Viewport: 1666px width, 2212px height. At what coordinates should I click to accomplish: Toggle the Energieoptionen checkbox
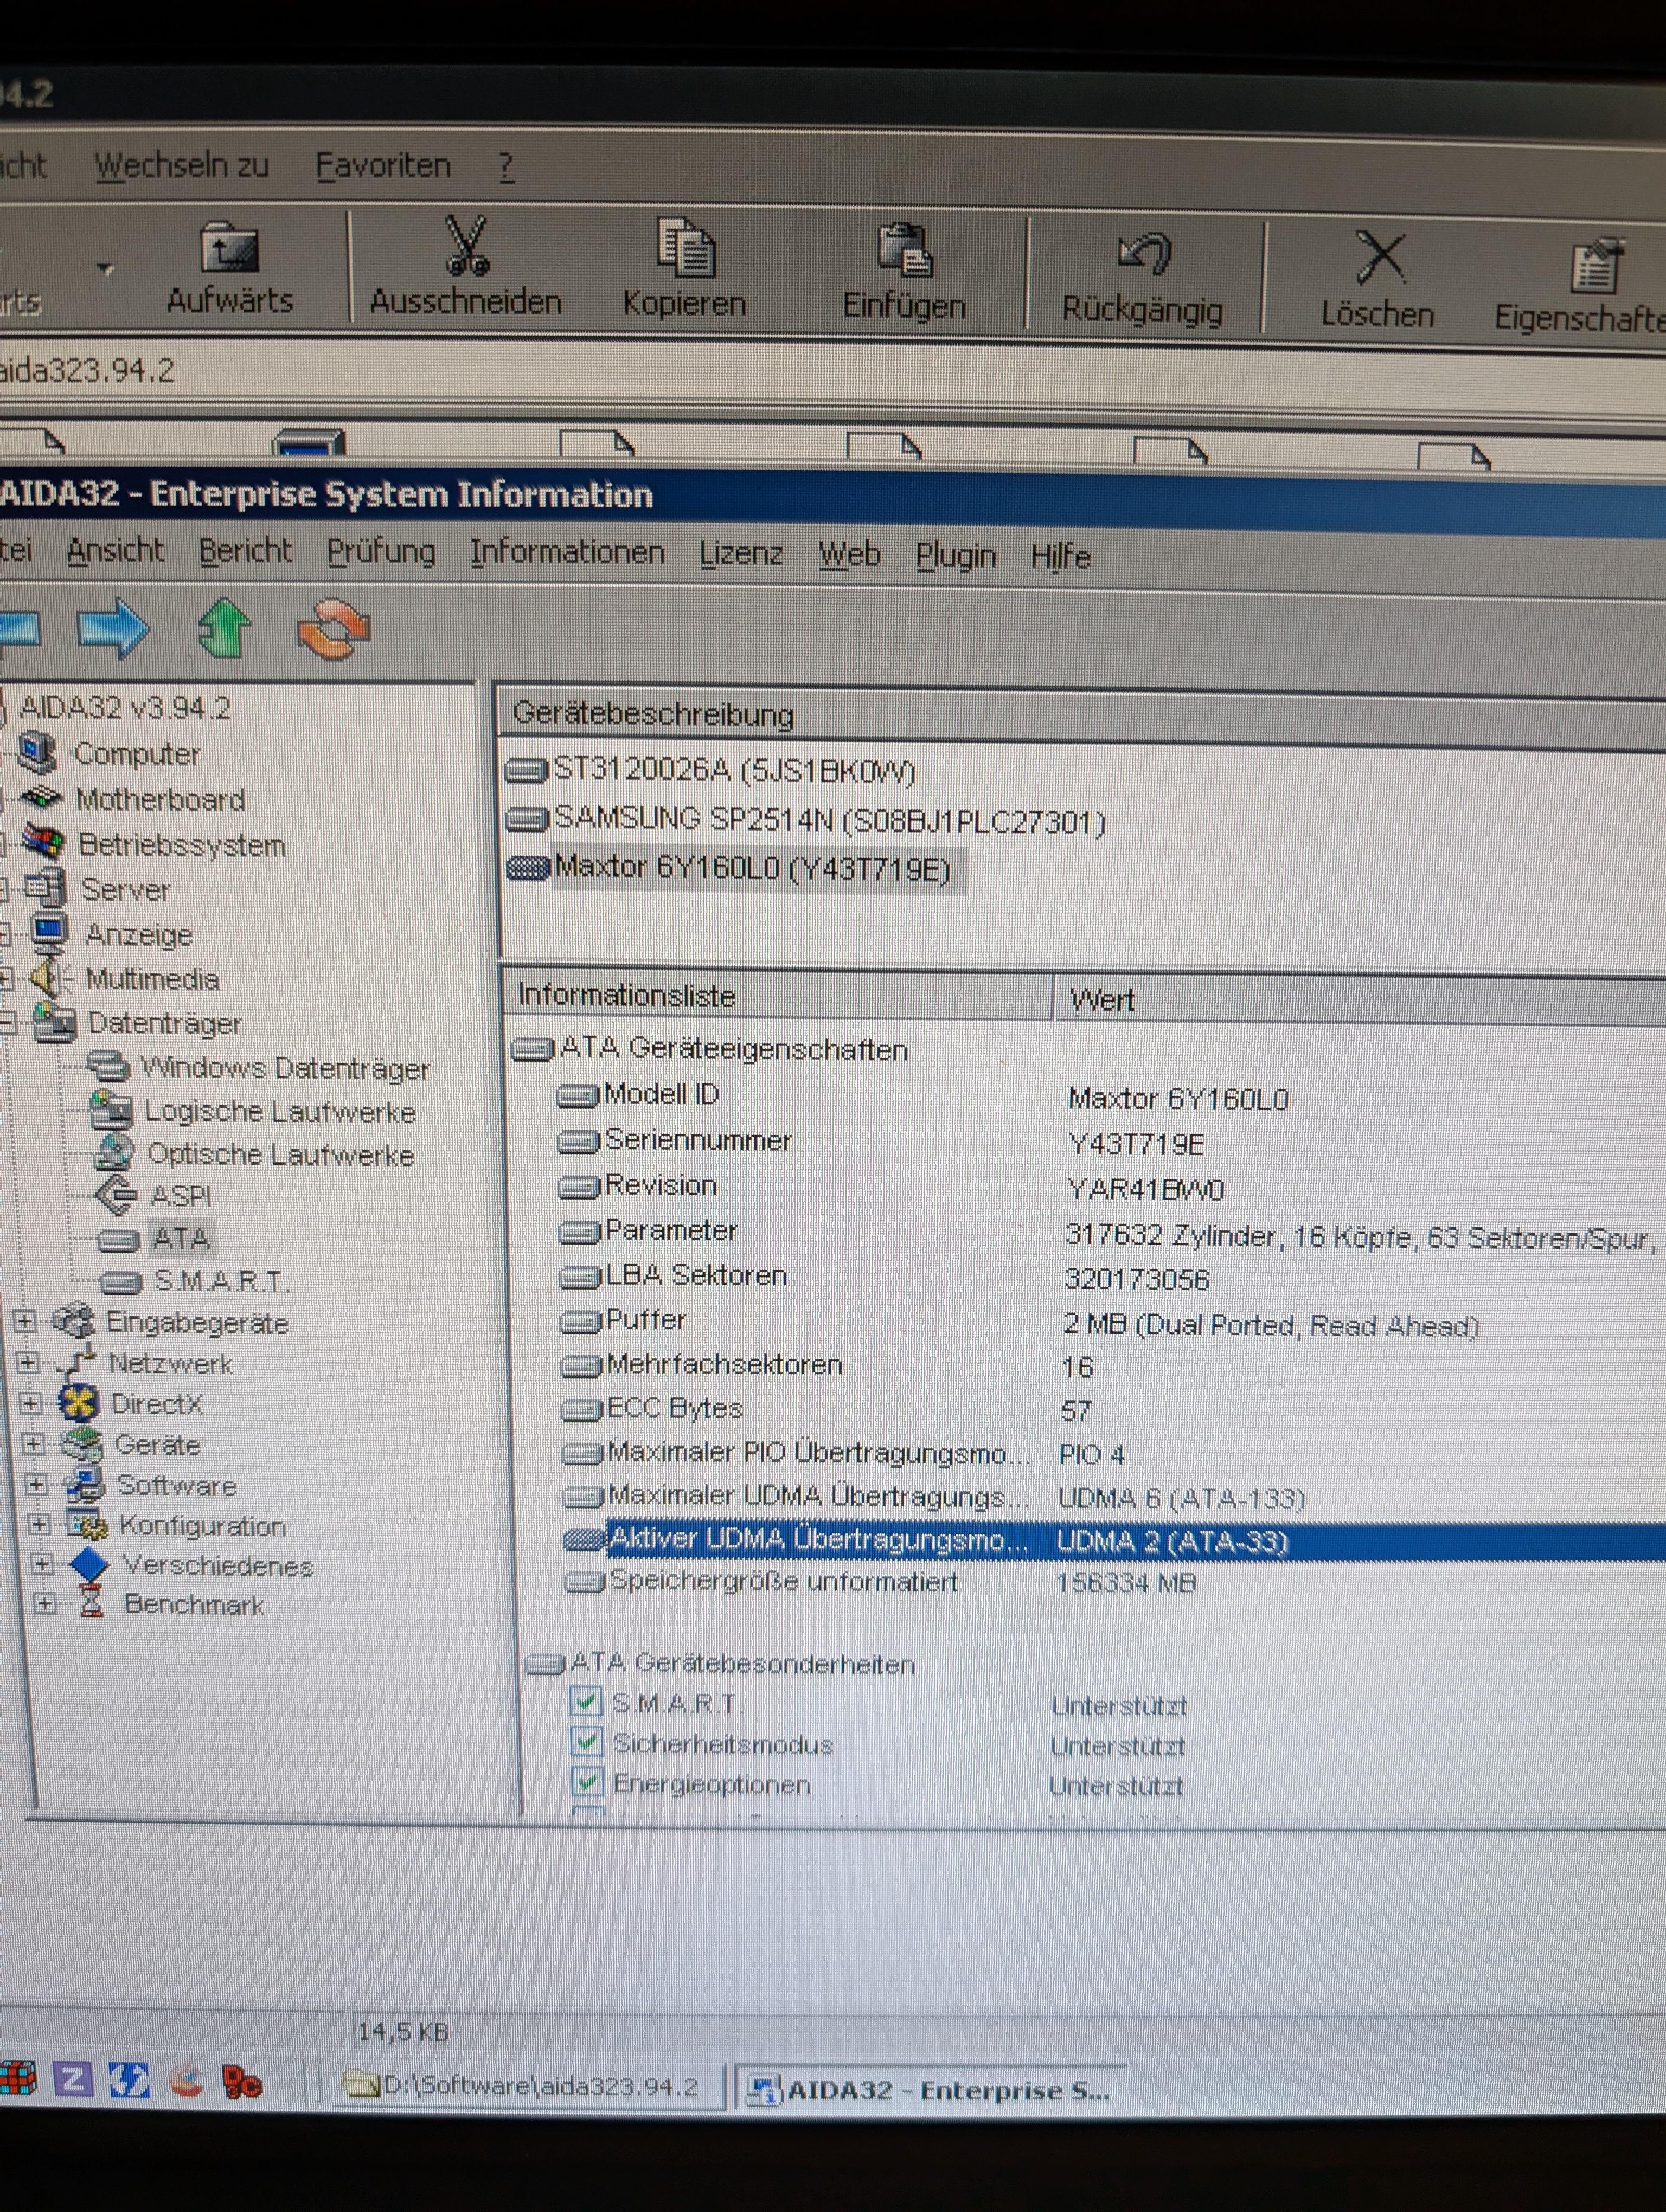(588, 1782)
